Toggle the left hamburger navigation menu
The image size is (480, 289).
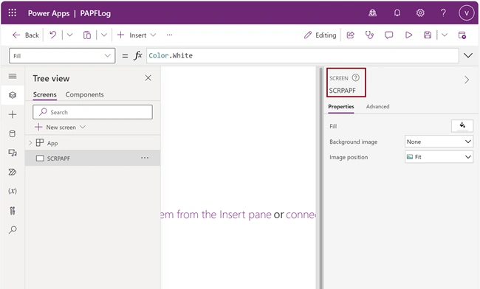tap(13, 76)
